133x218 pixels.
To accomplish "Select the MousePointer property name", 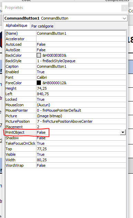I will tap(17, 110).
